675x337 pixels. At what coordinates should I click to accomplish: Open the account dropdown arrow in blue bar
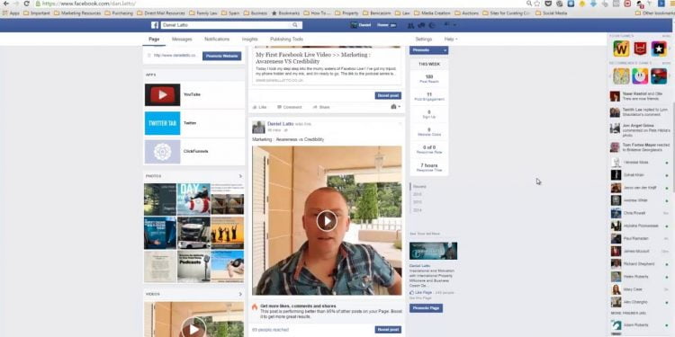tap(454, 25)
